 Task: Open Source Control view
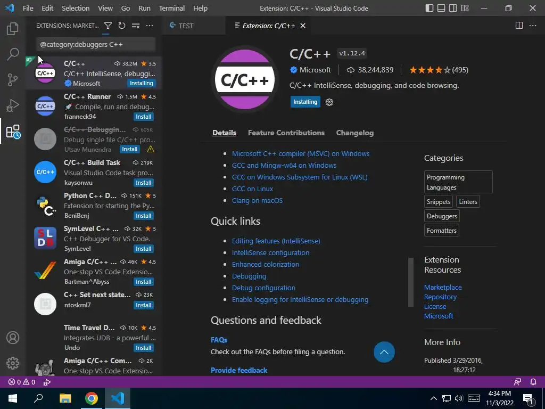tap(13, 80)
